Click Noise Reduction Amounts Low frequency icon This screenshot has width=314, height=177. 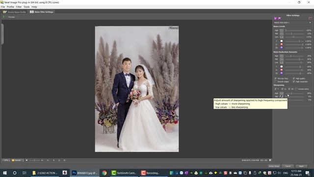coord(282,62)
